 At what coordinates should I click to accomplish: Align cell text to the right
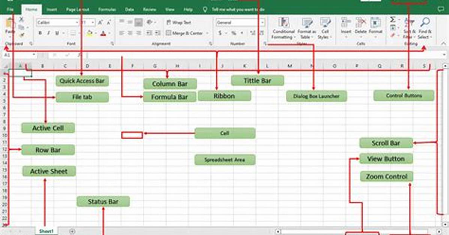[139, 33]
